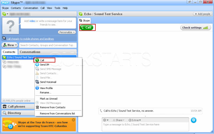Click the chat bubble icon beside Send IM
This screenshot has width=214, height=134.
pyautogui.click(x=37, y=65)
